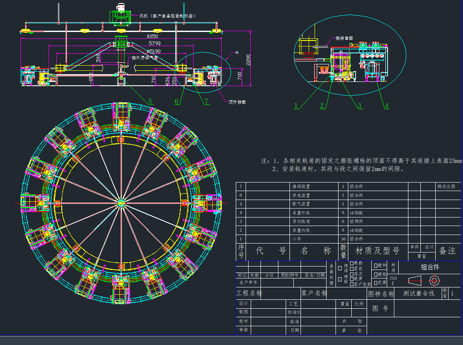Select the ISO projection cone symbol
Screen dimensions: 463x345
414,281
